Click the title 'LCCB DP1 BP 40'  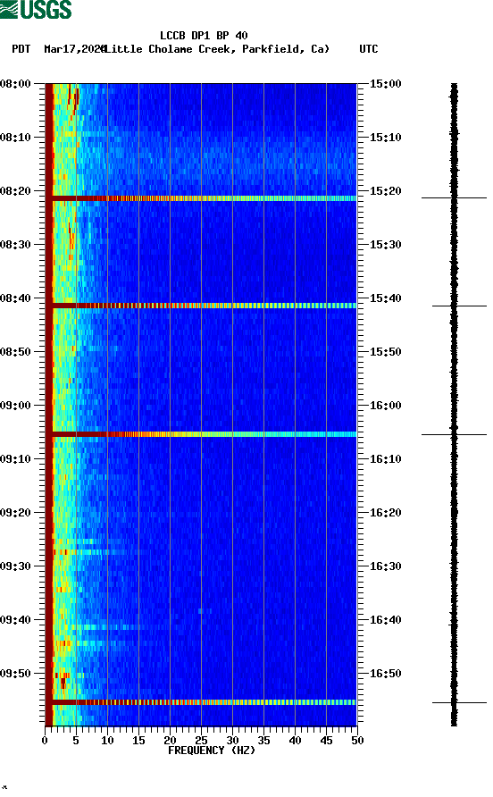[204, 36]
